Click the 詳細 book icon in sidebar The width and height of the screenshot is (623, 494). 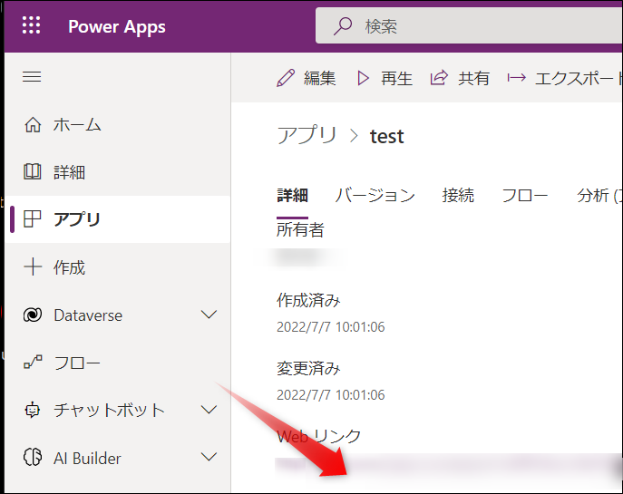(32, 172)
